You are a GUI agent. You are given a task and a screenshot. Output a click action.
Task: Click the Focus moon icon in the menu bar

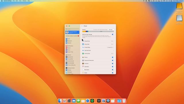click(x=159, y=1)
